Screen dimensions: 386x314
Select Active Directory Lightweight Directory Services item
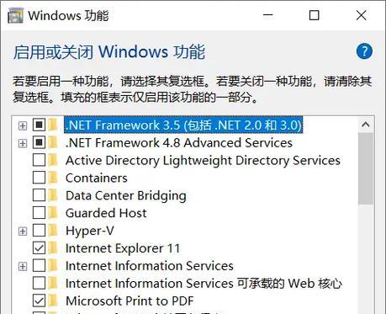coord(203,161)
